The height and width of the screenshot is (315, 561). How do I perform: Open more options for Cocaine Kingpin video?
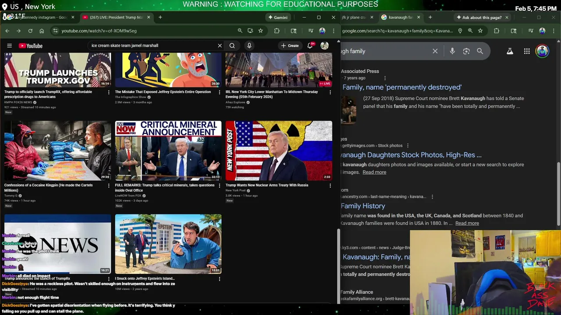109,185
